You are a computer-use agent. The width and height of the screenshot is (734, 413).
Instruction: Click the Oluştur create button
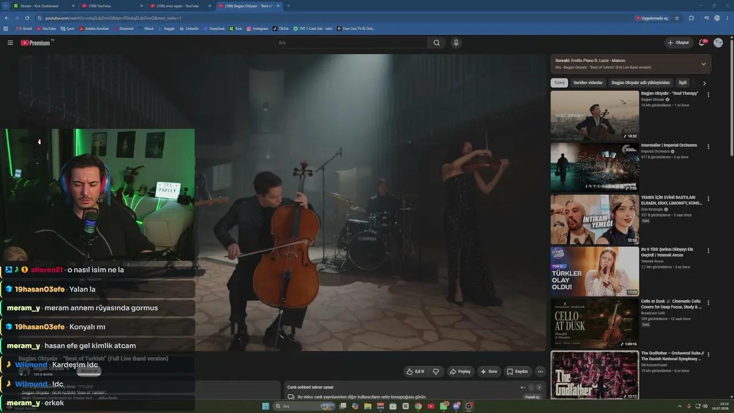678,42
